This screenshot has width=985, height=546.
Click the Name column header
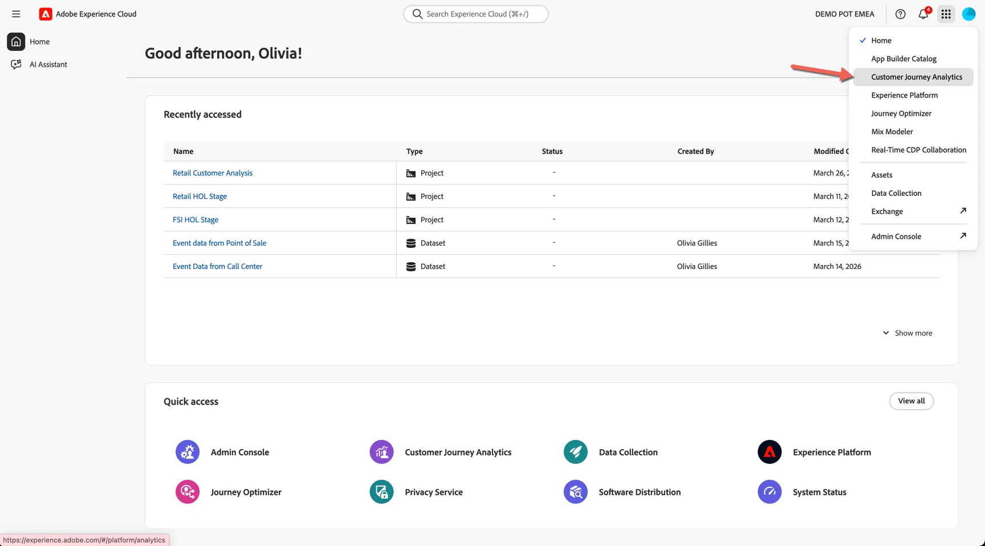(x=183, y=152)
